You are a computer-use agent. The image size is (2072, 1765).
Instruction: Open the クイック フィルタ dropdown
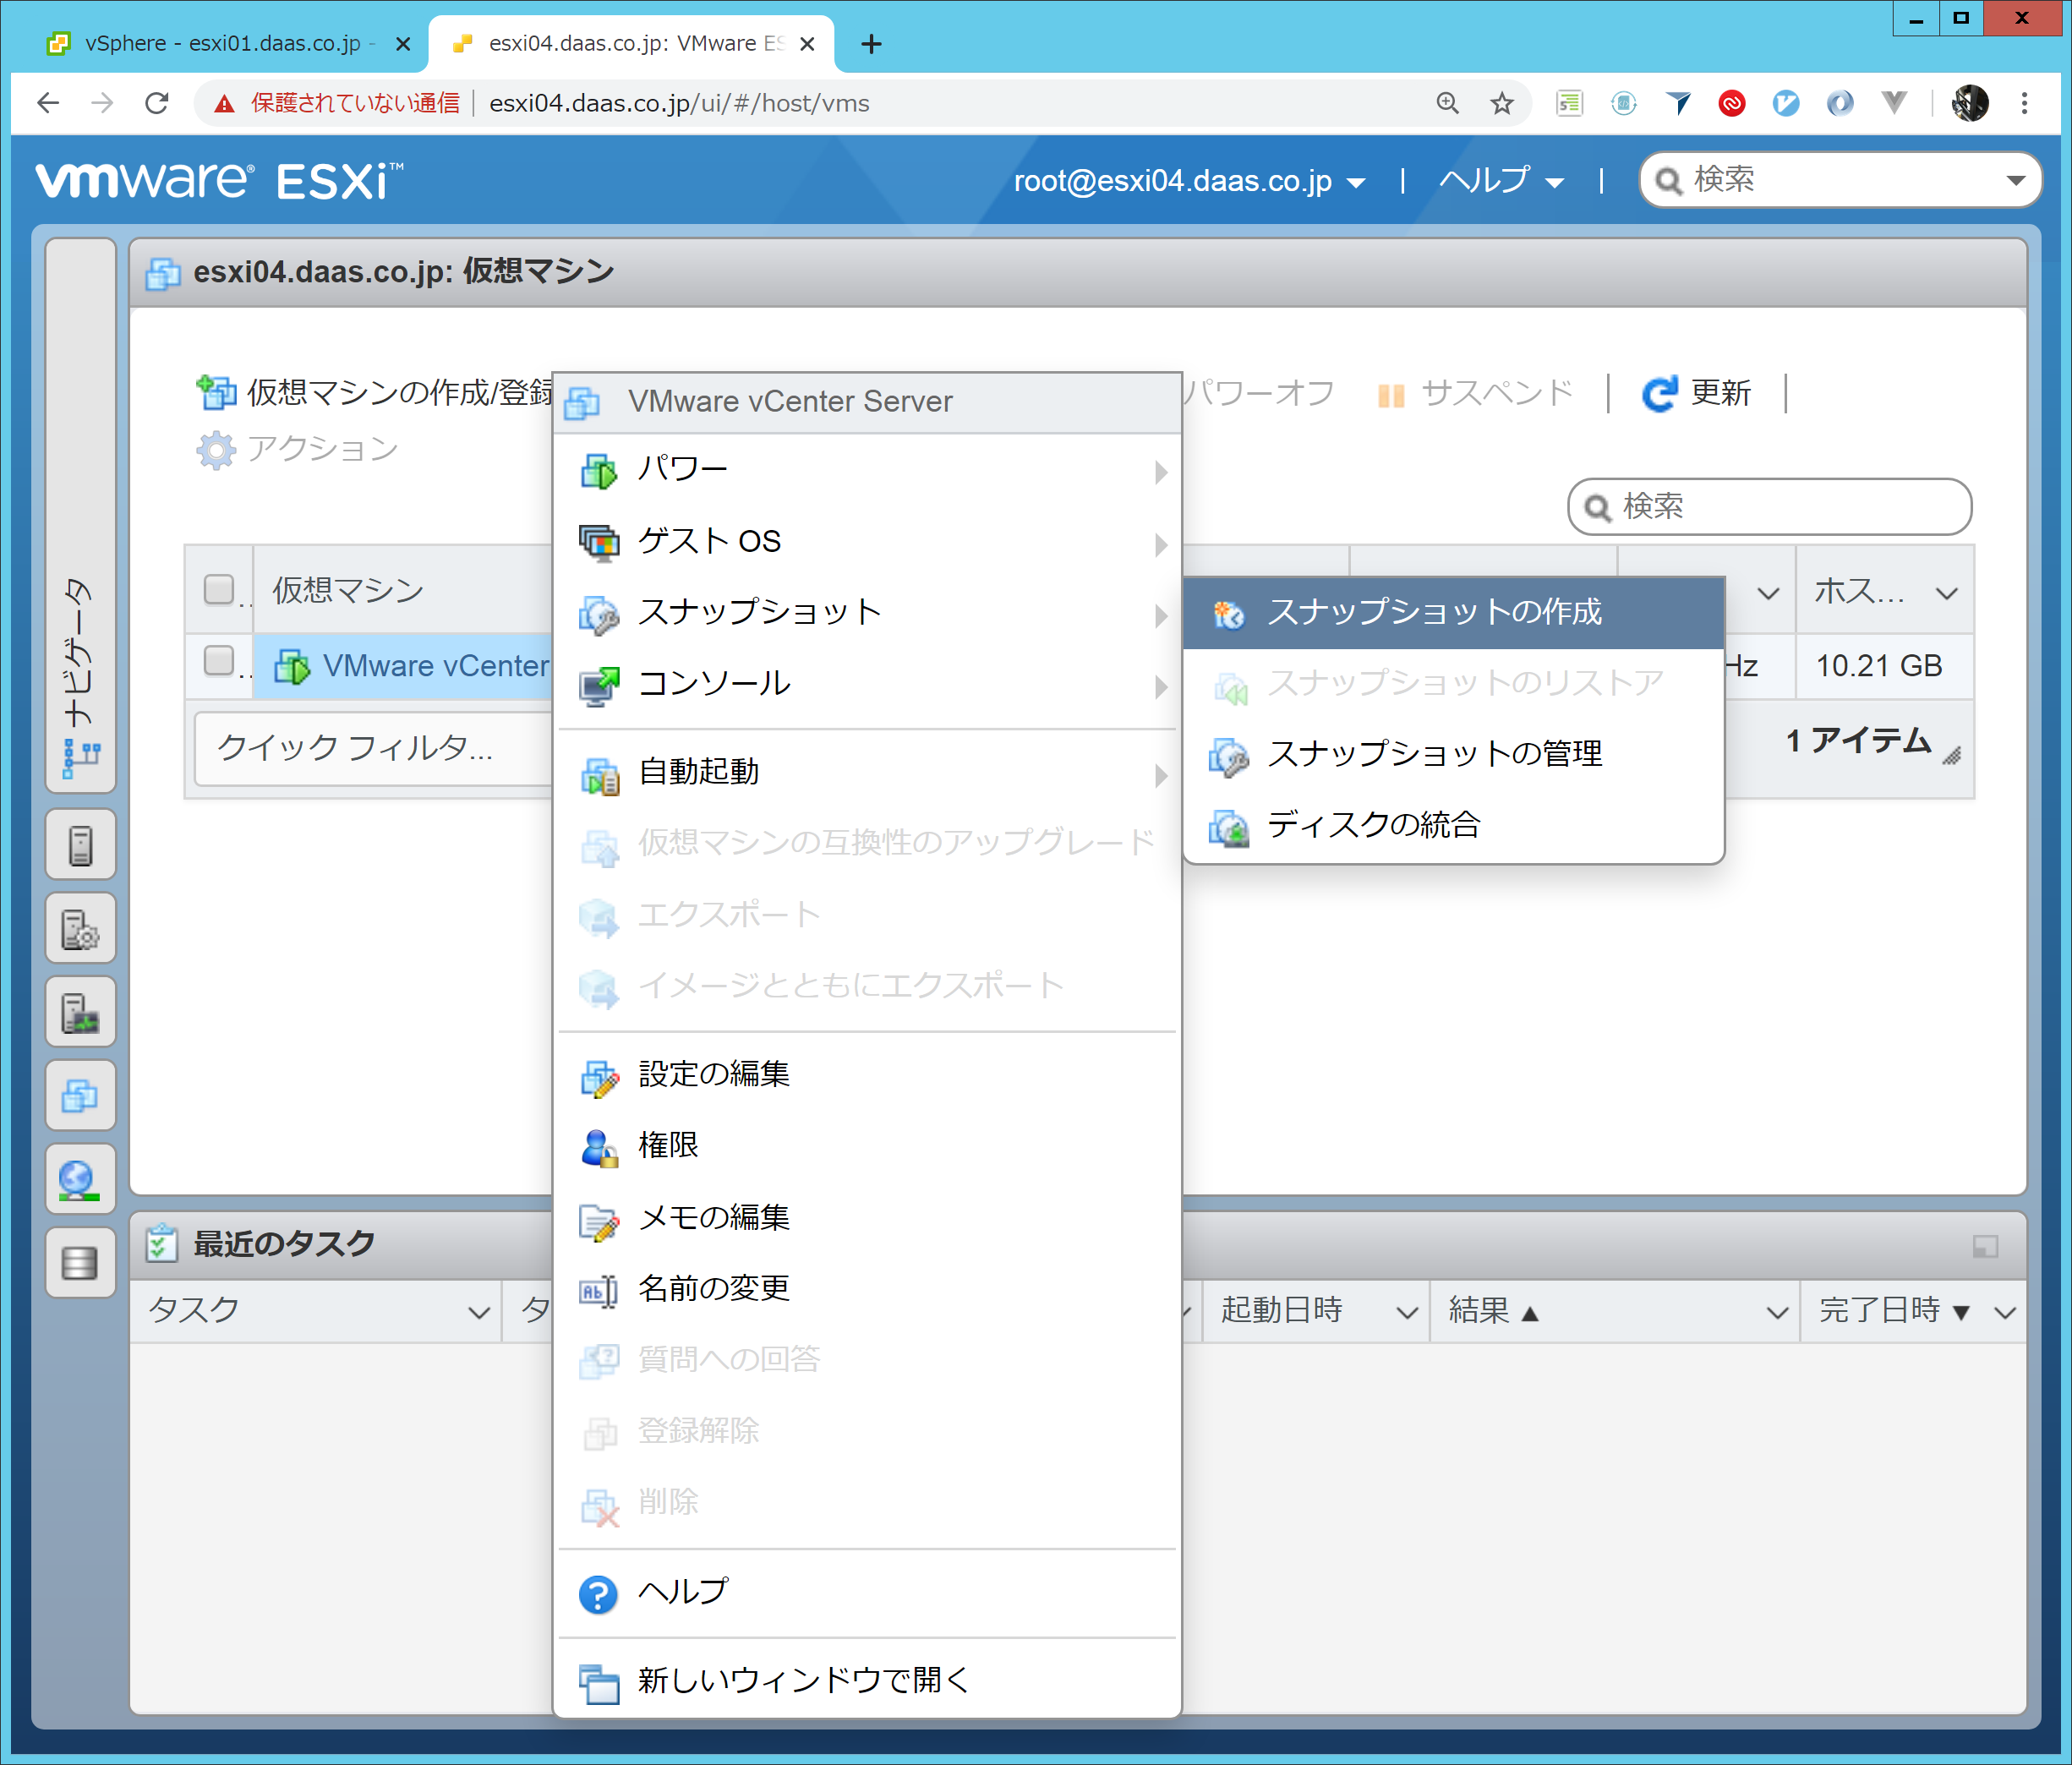point(374,748)
